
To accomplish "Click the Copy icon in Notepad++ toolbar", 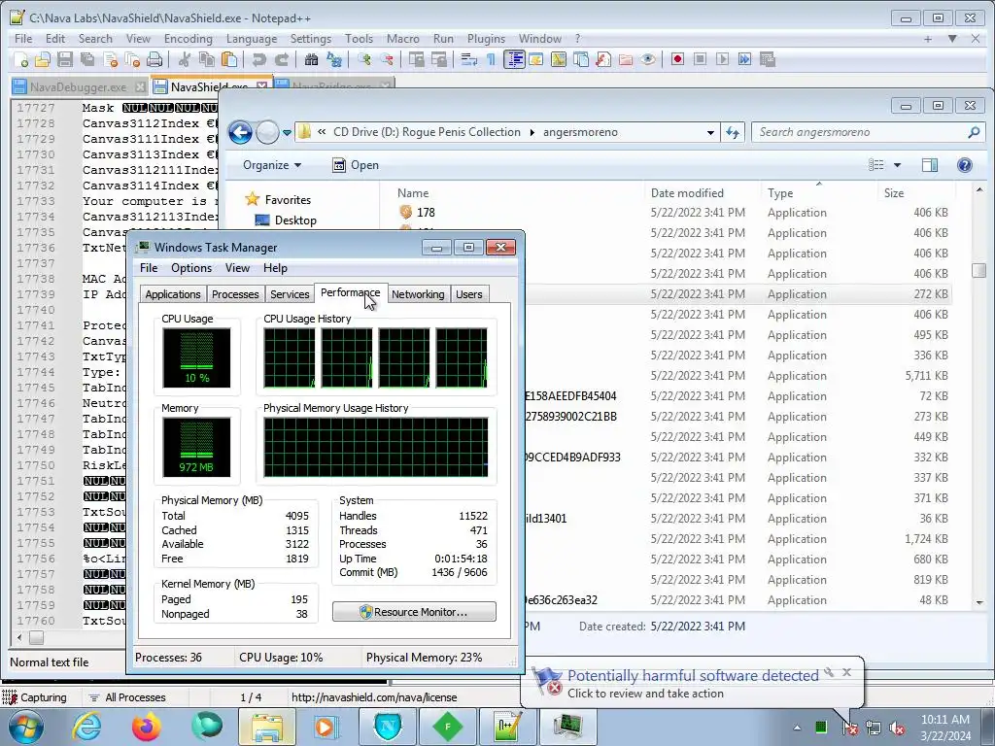I will [206, 59].
